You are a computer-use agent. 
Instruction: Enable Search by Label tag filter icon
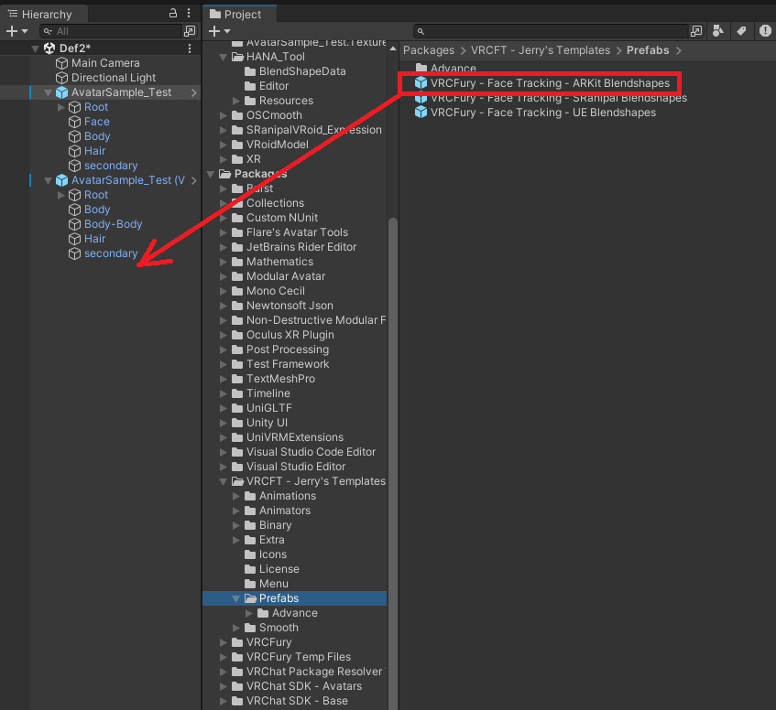pyautogui.click(x=742, y=30)
